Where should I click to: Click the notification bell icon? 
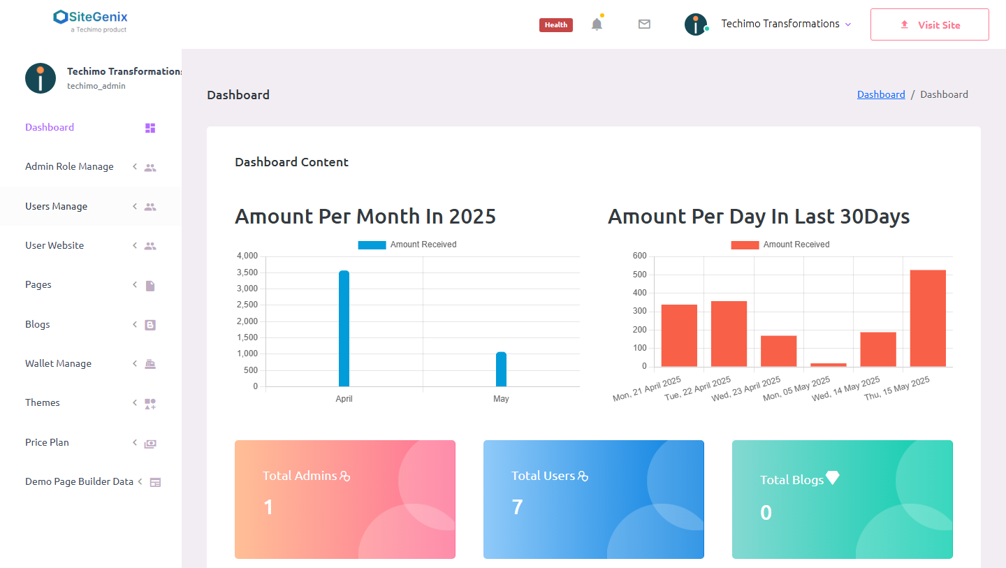597,24
